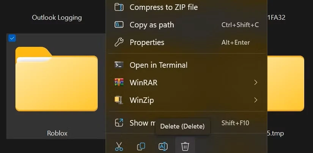Select Open in Terminal
The width and height of the screenshot is (313, 153).
click(187, 65)
